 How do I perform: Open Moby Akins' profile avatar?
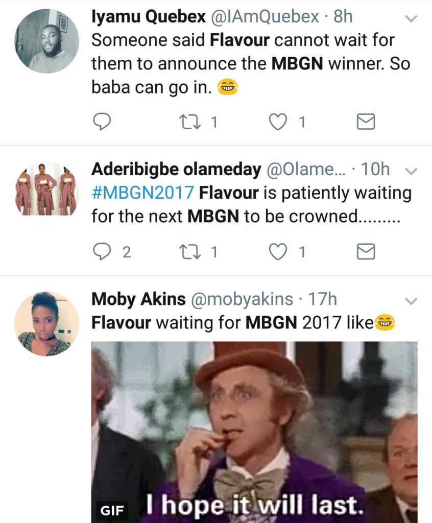[x=46, y=324]
